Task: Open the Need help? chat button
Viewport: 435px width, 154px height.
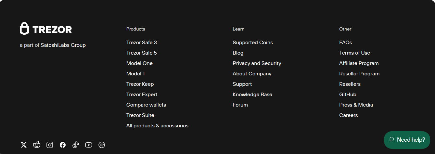Action: [x=407, y=140]
